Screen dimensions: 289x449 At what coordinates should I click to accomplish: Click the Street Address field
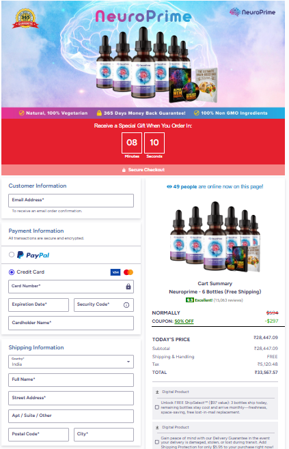[71, 398]
